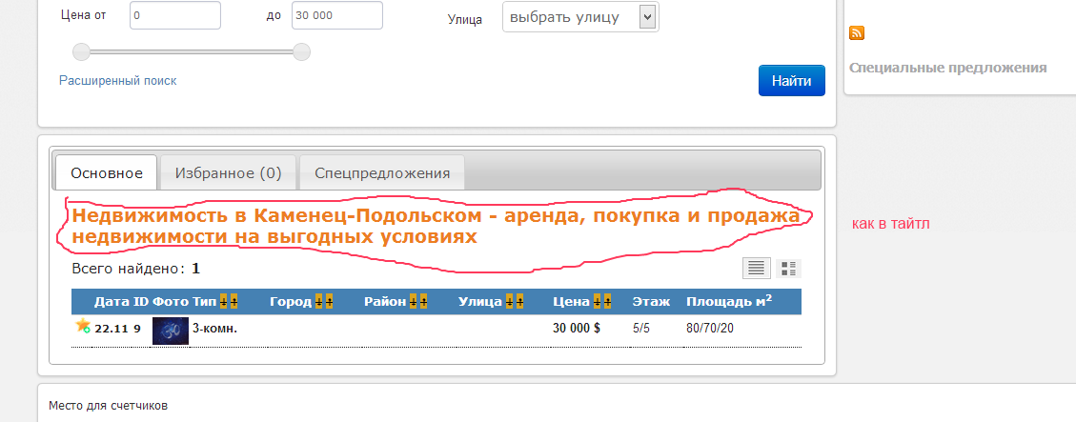Click left sort arrow beside Район column

[x=413, y=301]
